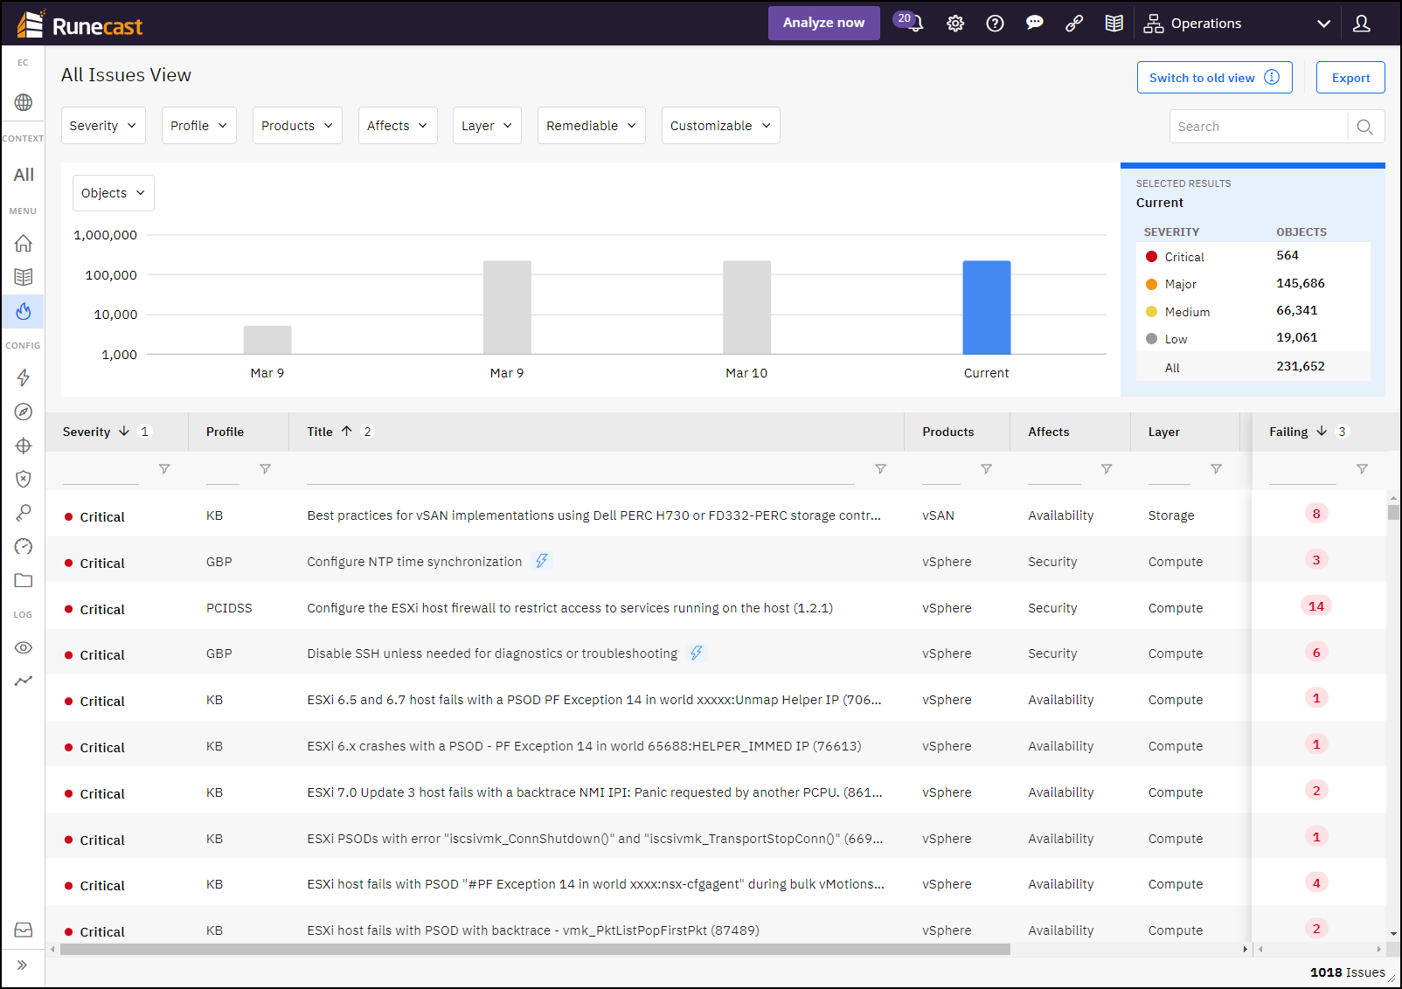
Task: Open the user account icon
Action: (x=1361, y=24)
